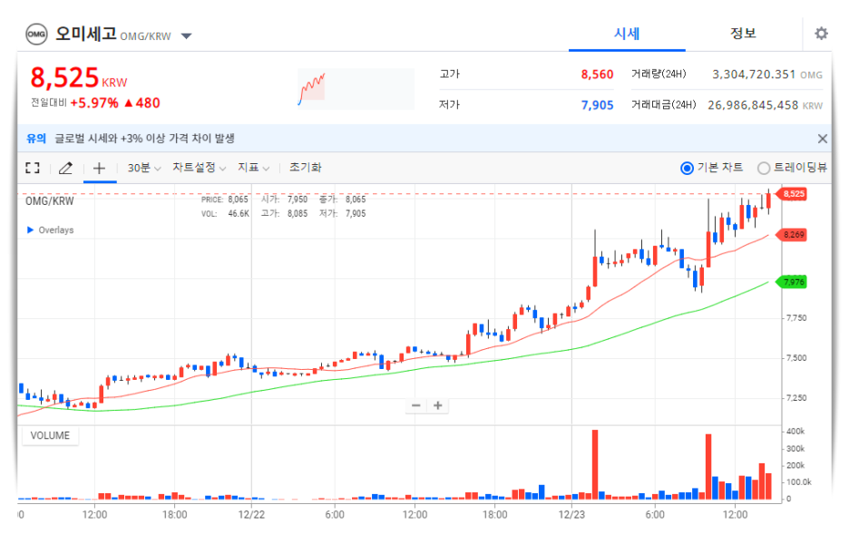Open the 30분 interval dropdown
This screenshot has height=544, width=849.
(x=144, y=168)
